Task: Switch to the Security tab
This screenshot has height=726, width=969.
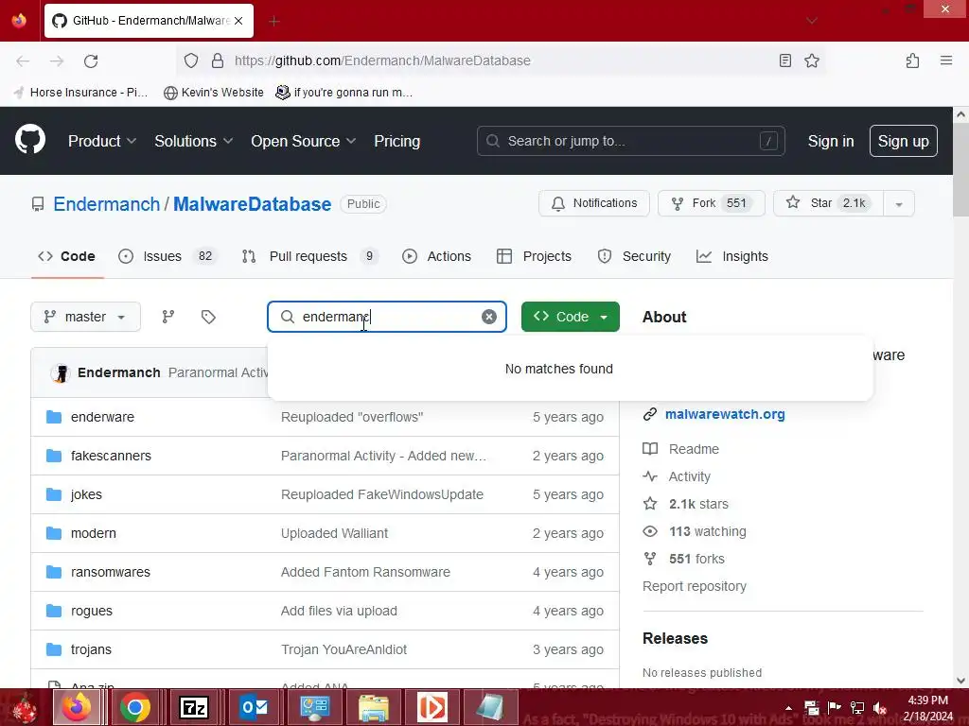Action: (x=634, y=256)
